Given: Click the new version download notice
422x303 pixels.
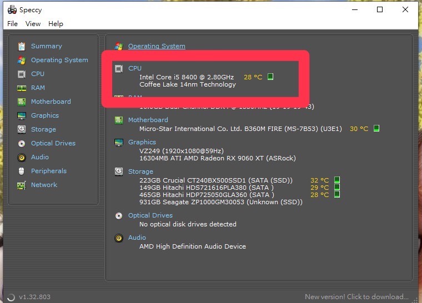Looking at the screenshot, I should 356,297.
